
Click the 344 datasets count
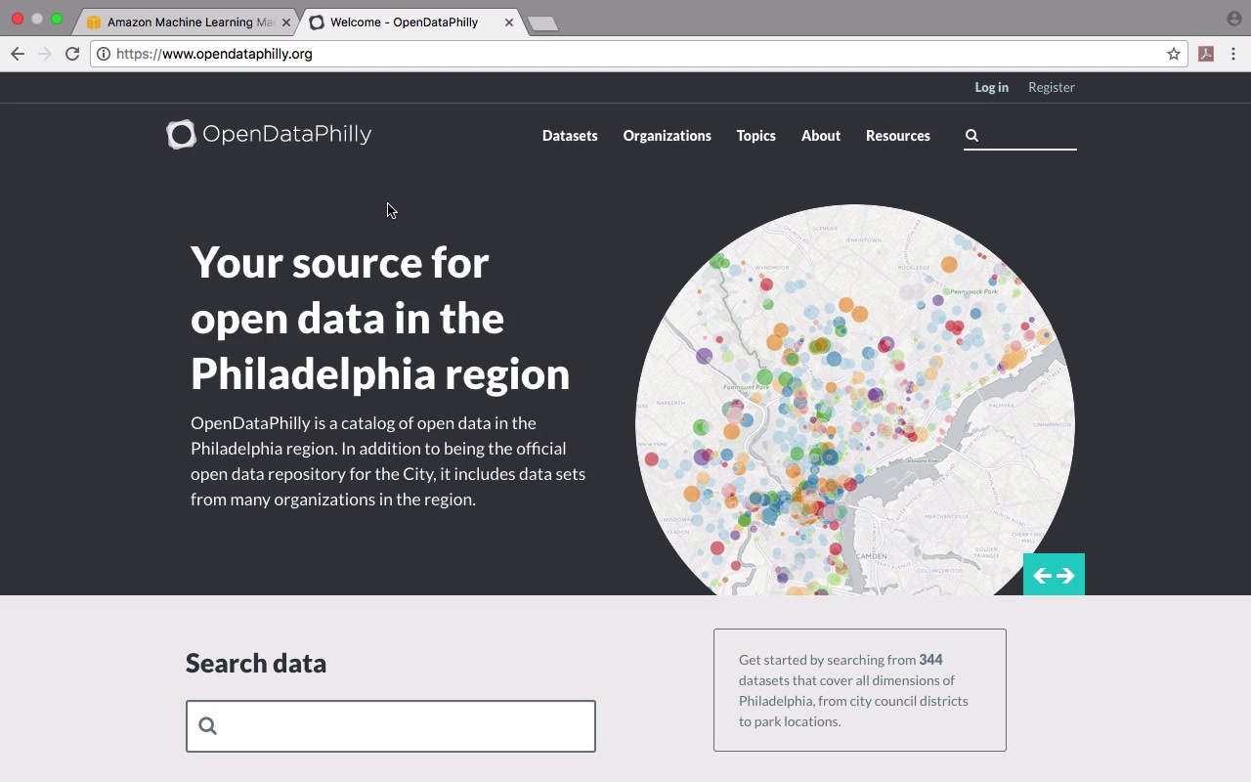click(930, 660)
